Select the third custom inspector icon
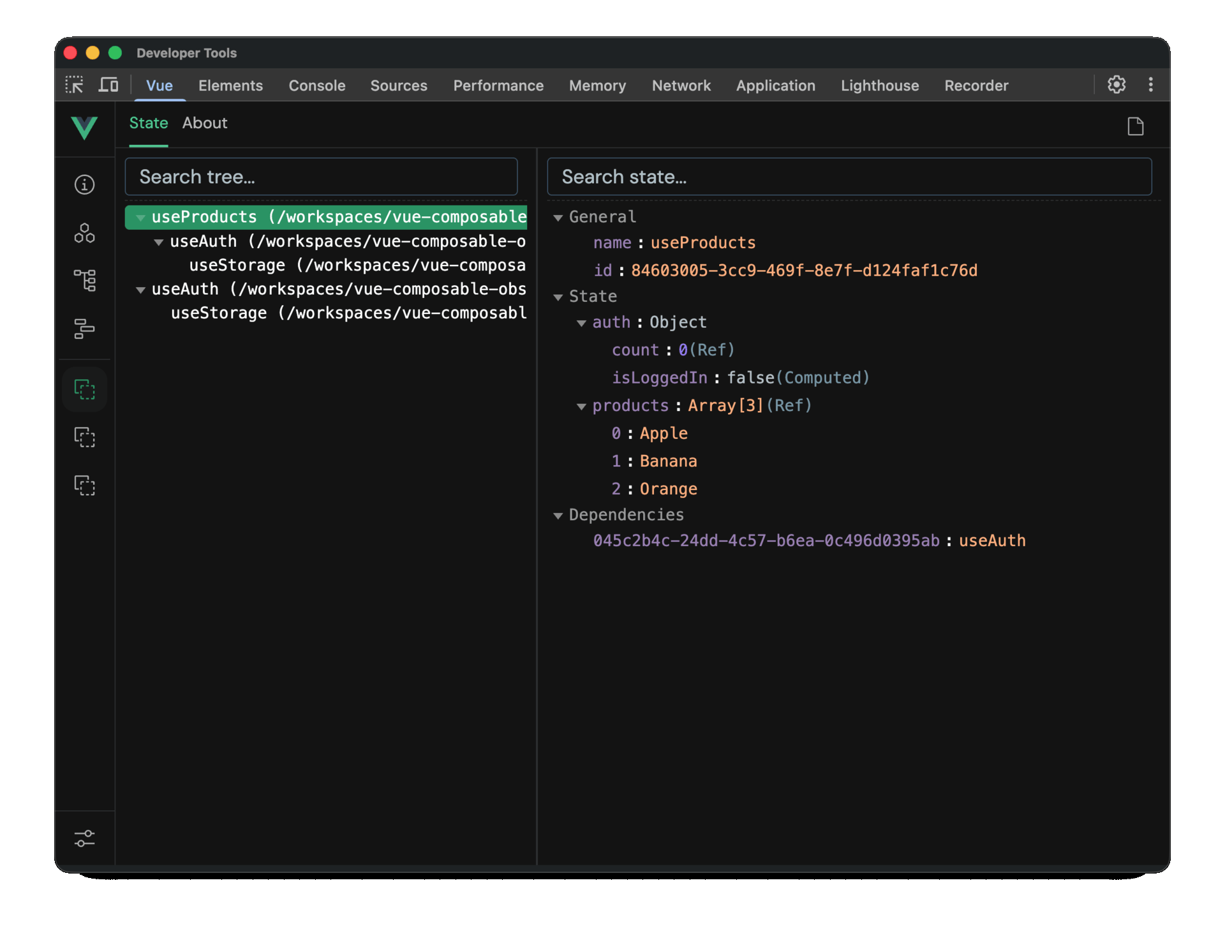This screenshot has width=1225, height=945. 84,486
